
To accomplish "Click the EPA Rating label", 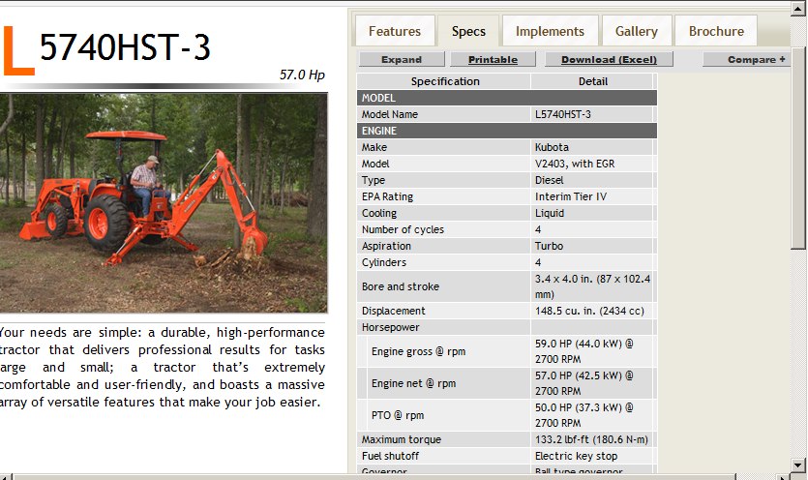I will [x=387, y=197].
